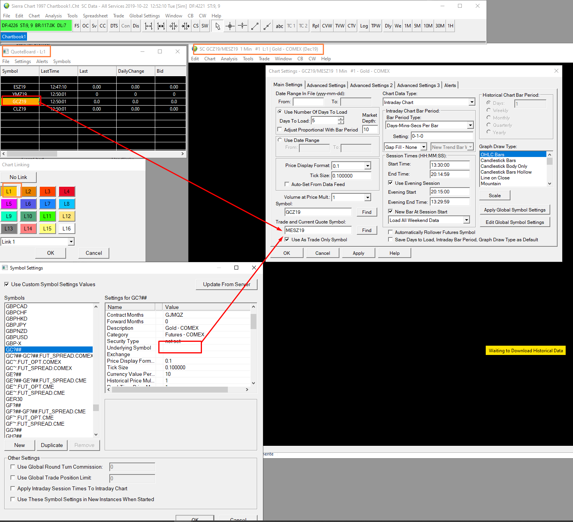
Task: Select Candlestick Bars in Graph Draw Type
Action: [498, 160]
